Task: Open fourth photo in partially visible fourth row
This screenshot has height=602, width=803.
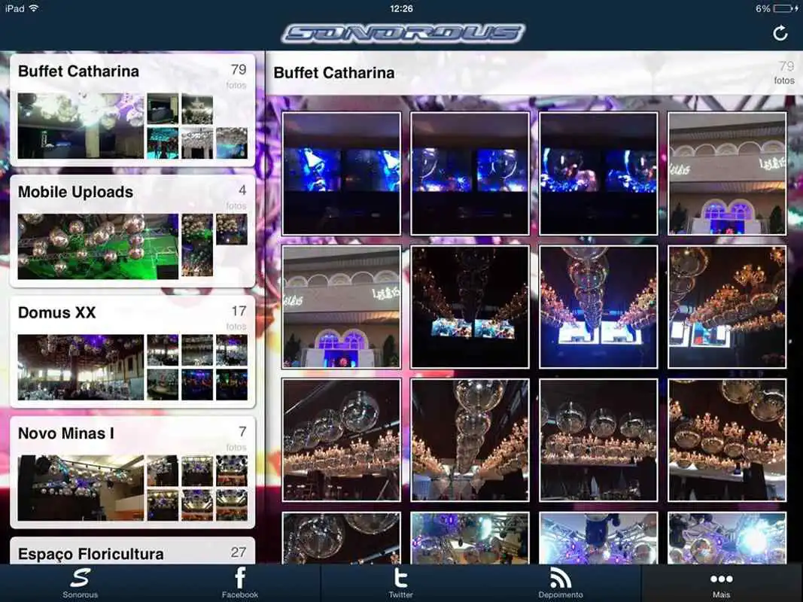Action: tap(727, 538)
